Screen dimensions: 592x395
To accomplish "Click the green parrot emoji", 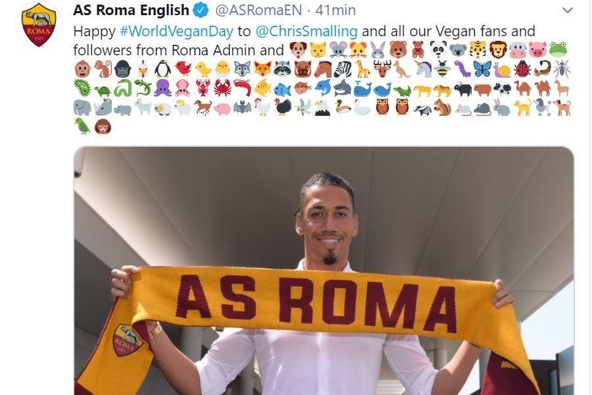I will [x=82, y=126].
